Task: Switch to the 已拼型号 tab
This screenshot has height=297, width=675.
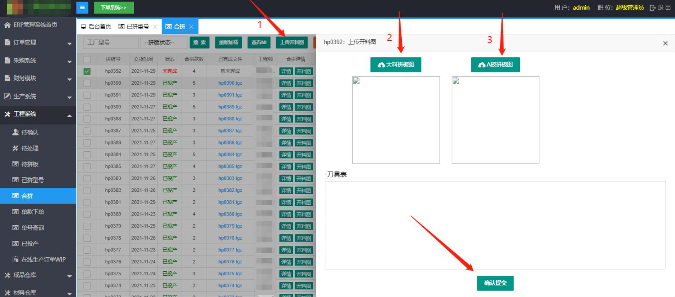Action: tap(133, 26)
